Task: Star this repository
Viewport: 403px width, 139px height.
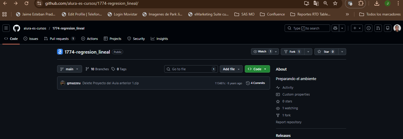Action: [326, 51]
